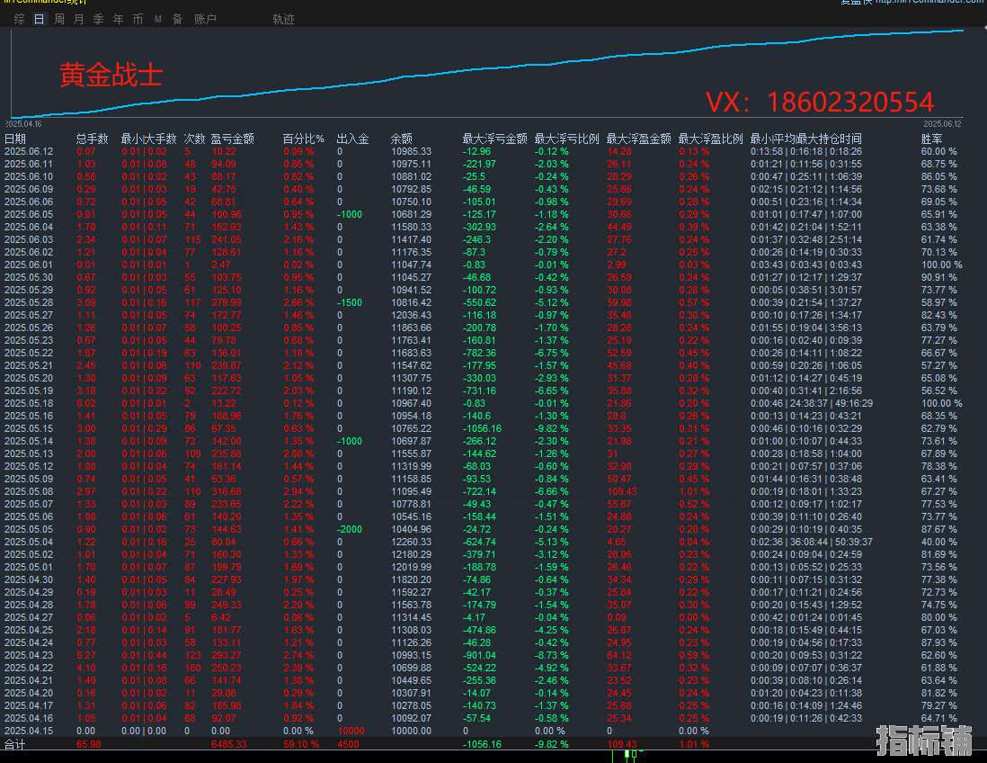Select the 2025.06.12 data row

[x=29, y=151]
